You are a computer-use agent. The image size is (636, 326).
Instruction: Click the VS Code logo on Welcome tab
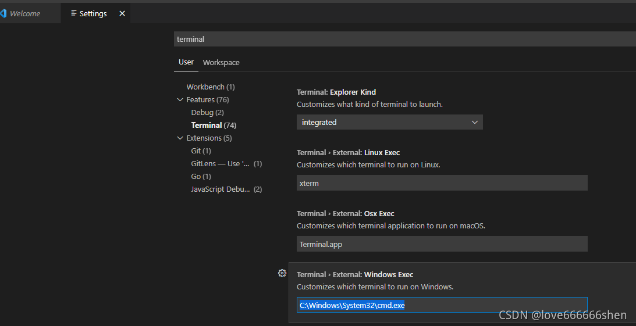(3, 13)
